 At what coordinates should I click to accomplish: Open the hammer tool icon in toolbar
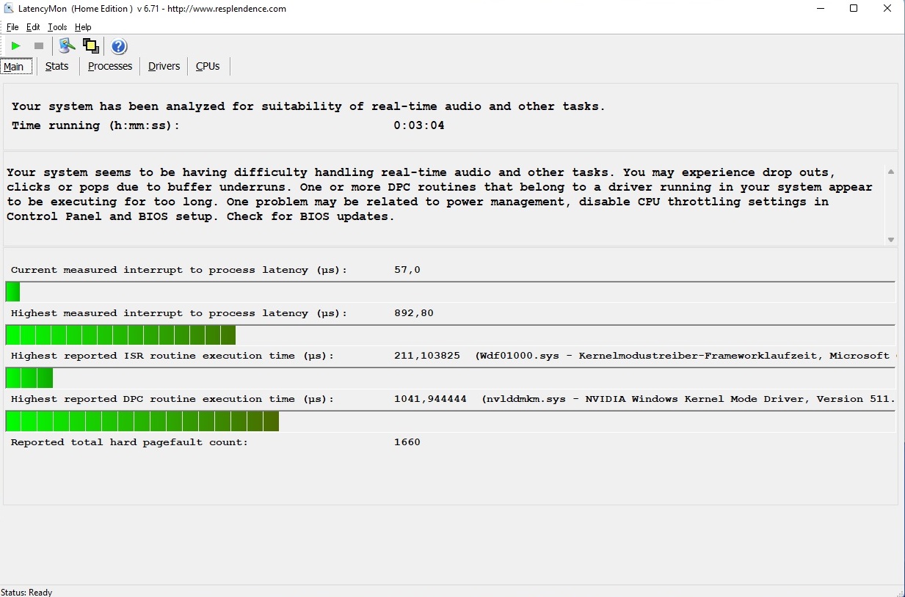67,46
